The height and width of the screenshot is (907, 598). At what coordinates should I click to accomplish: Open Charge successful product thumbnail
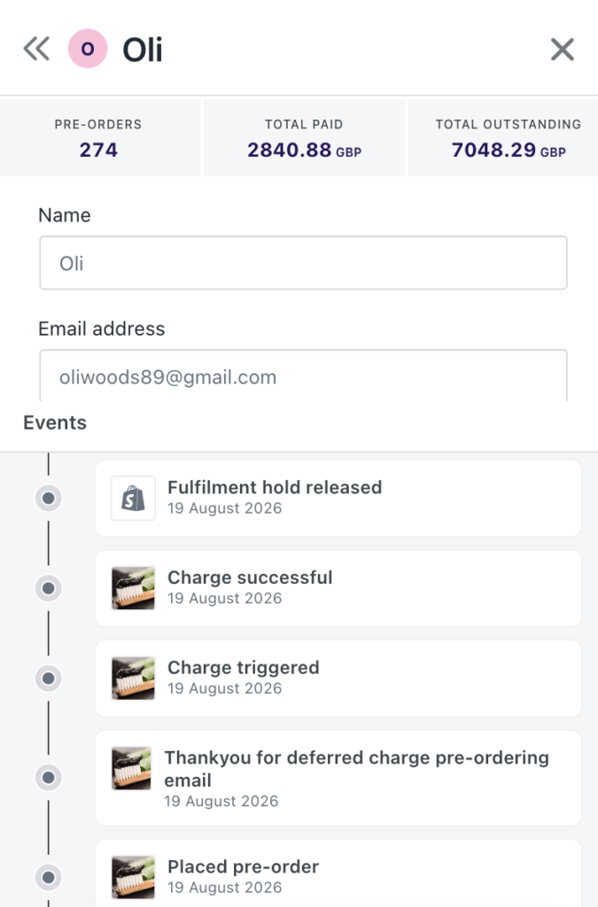point(133,588)
